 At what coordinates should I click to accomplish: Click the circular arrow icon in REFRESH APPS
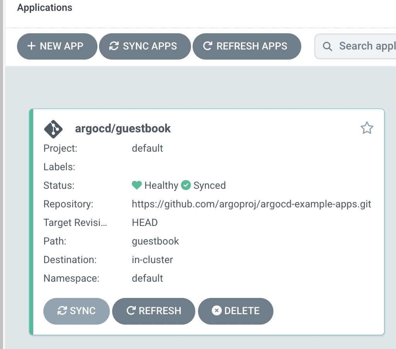(208, 46)
